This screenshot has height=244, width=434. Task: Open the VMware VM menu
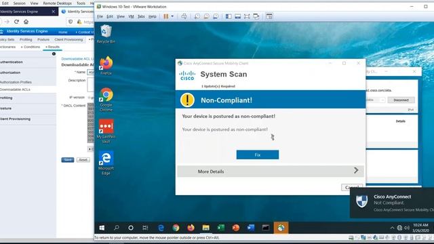[131, 16]
